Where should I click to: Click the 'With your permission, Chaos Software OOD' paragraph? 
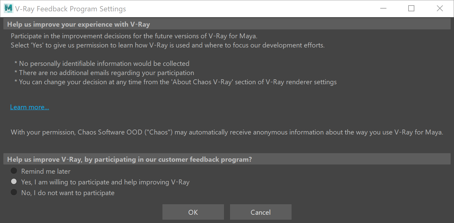click(227, 132)
